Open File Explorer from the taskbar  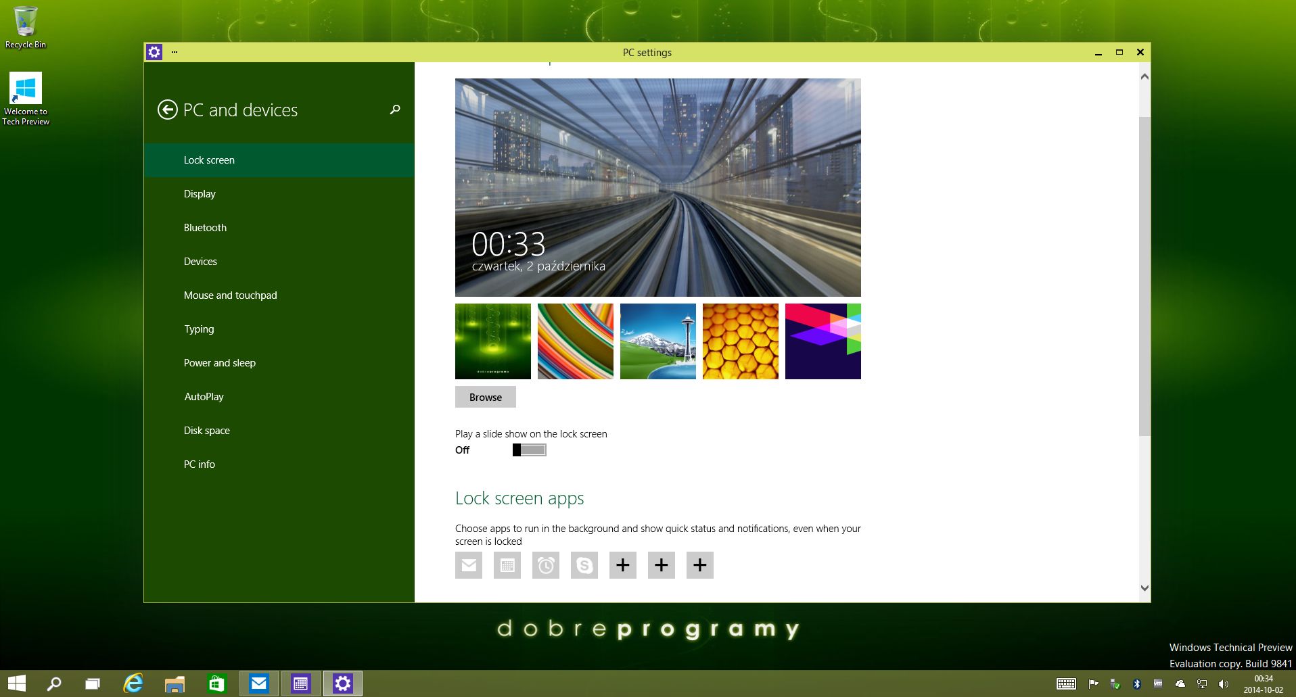click(175, 683)
